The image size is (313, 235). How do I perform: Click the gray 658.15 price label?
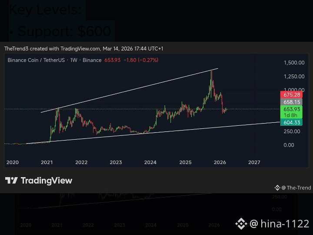click(291, 102)
